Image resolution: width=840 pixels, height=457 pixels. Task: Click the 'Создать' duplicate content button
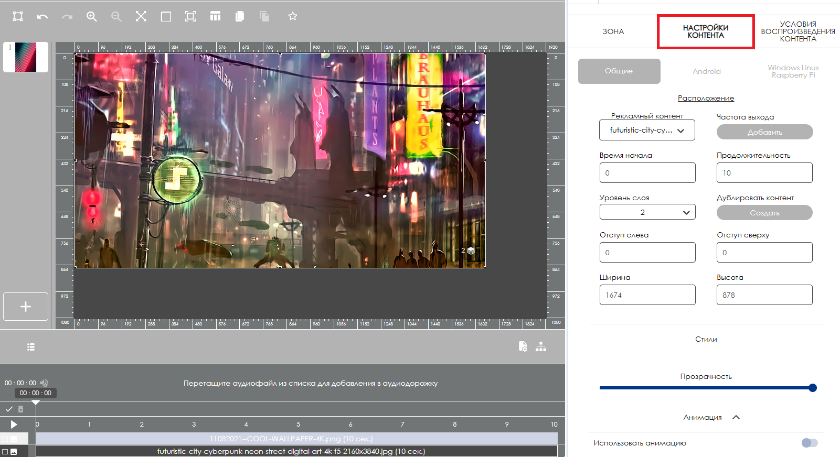[764, 213]
